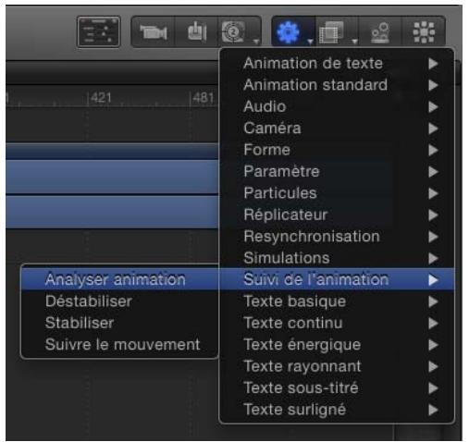The image size is (469, 442).
Task: Click the Filters stacked frames icon
Action: [x=331, y=32]
